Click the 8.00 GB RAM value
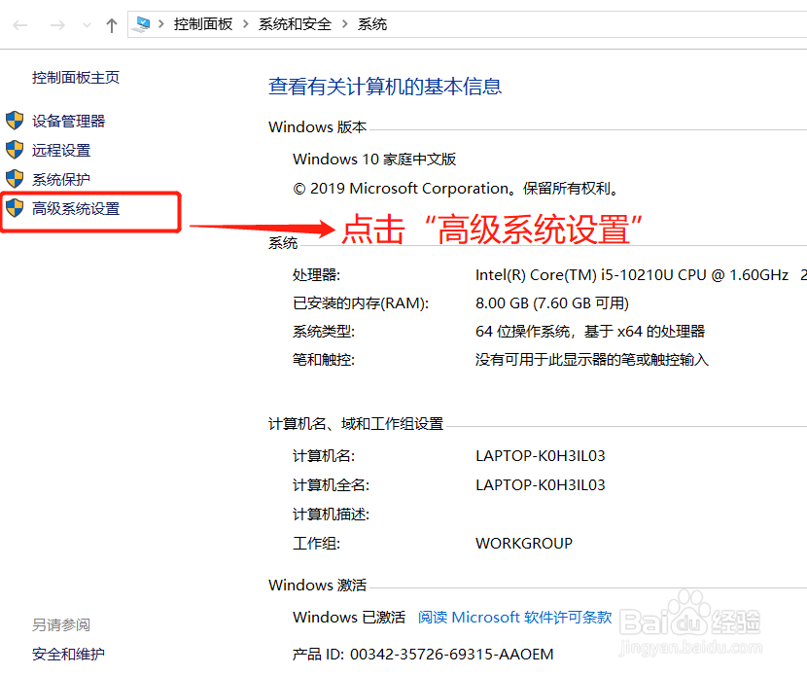 [x=551, y=302]
